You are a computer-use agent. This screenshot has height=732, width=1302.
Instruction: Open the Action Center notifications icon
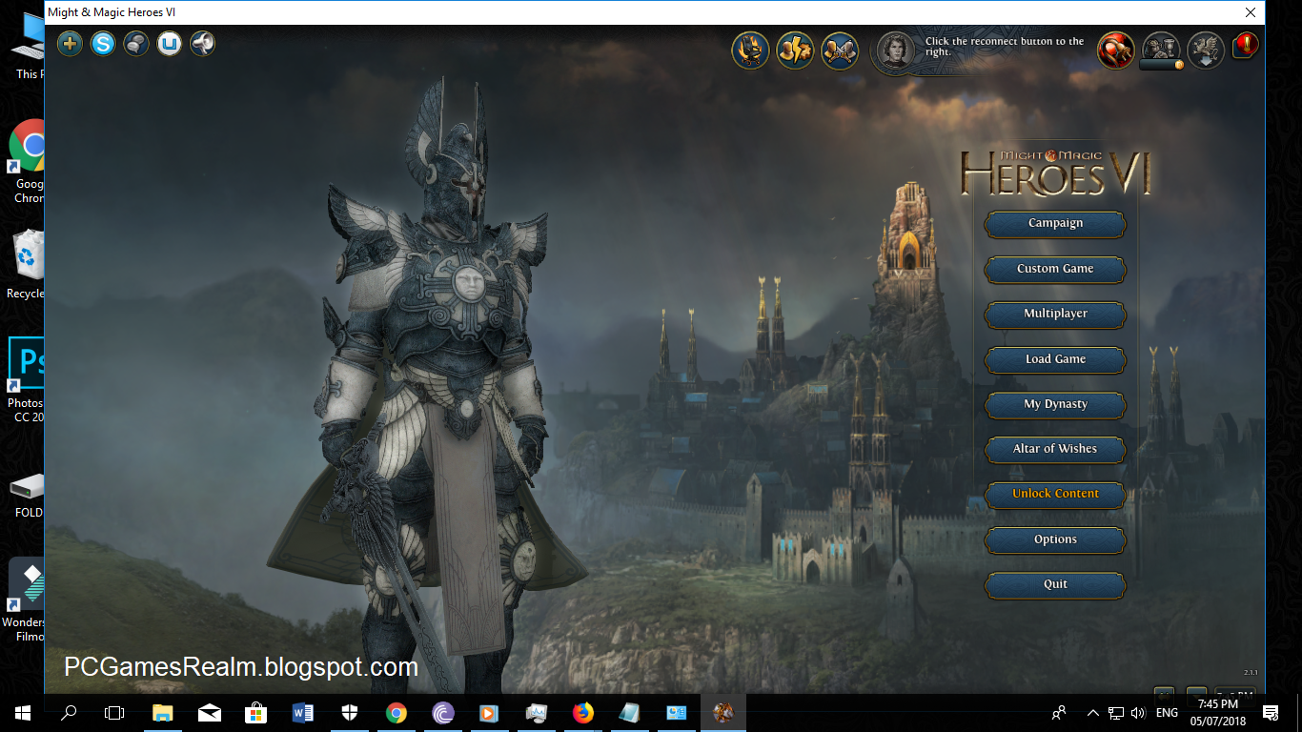[x=1271, y=712]
